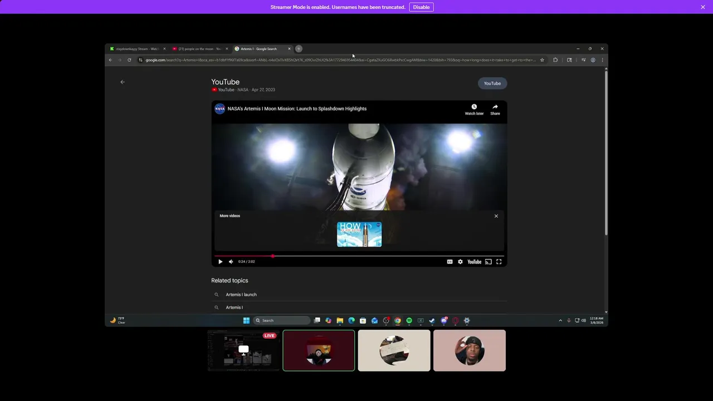
Task: Select the Artemis I related topic
Action: [x=359, y=307]
